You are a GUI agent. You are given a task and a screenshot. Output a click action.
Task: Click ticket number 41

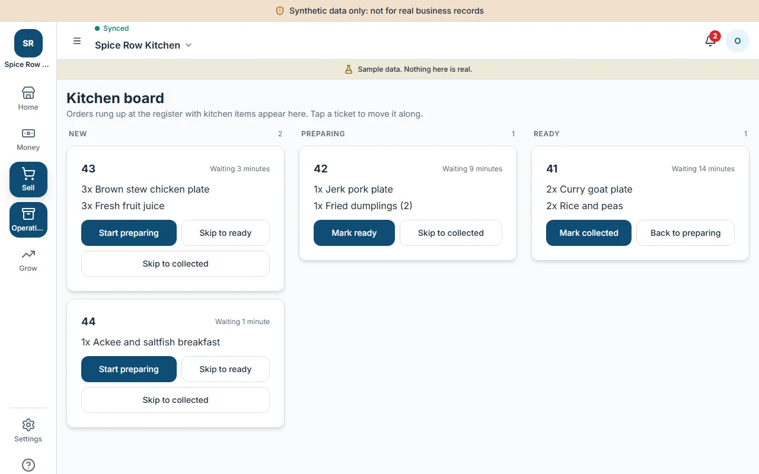[x=552, y=169]
